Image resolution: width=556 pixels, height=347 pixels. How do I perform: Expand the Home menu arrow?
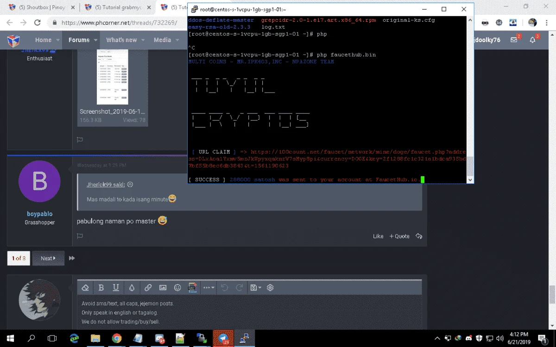coord(58,40)
